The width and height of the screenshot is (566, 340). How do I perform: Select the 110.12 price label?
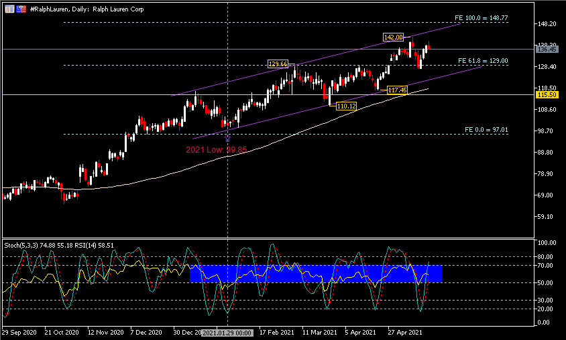point(346,106)
